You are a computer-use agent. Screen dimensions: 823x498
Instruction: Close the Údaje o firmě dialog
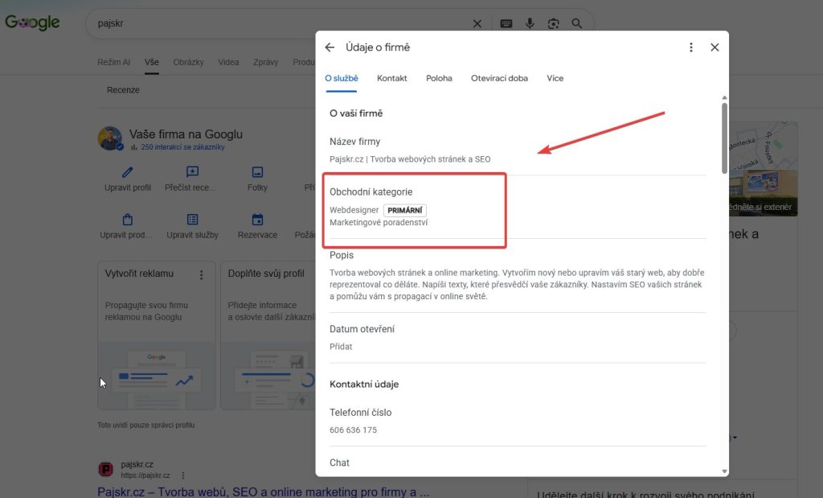[714, 47]
